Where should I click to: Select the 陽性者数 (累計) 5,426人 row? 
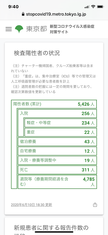tap(54, 104)
